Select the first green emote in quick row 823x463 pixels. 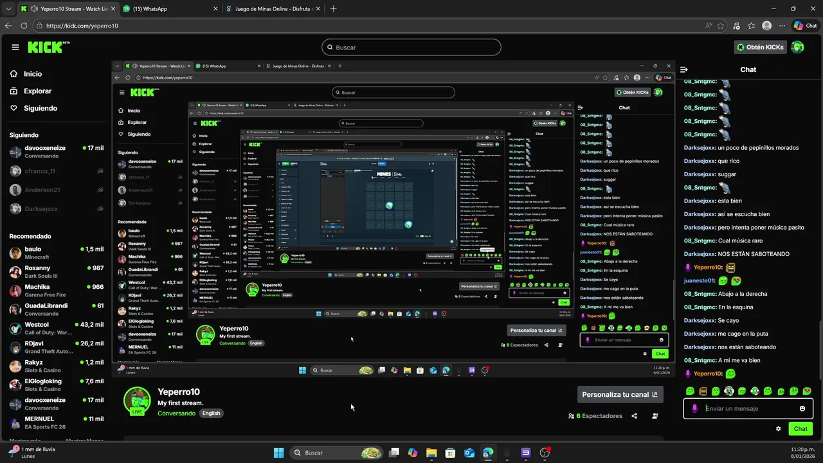coord(690,391)
